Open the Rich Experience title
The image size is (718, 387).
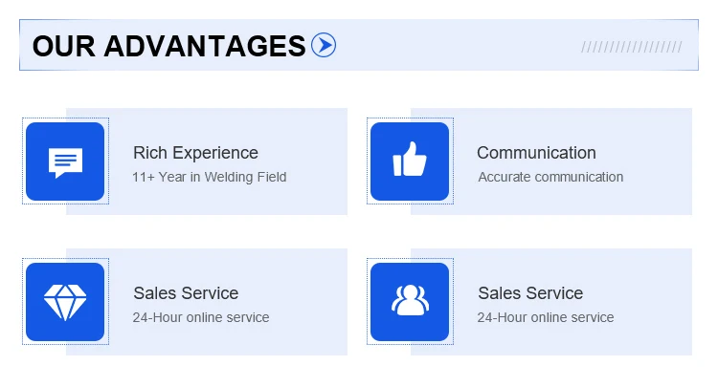tap(195, 153)
